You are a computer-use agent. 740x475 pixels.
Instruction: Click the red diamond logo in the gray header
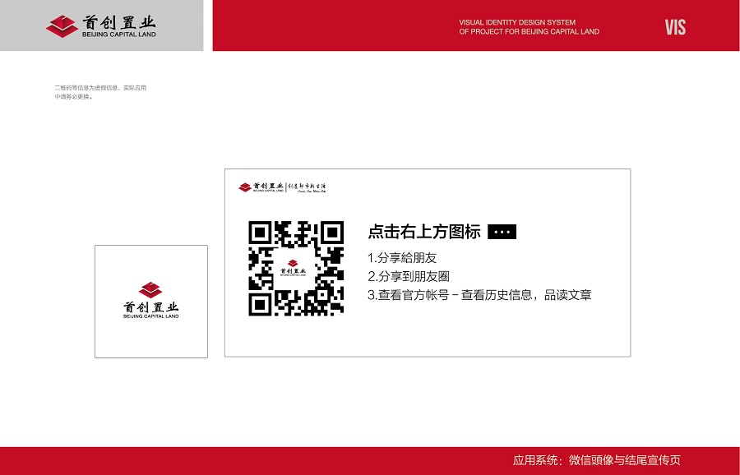[62, 26]
